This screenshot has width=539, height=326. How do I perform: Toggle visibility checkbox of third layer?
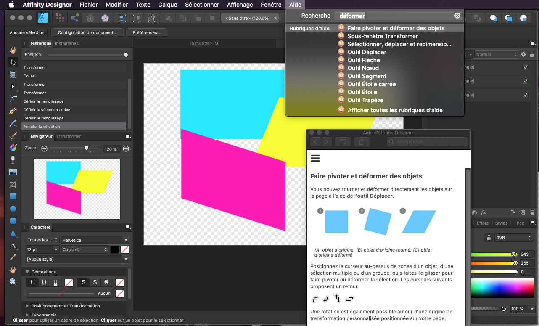[526, 95]
